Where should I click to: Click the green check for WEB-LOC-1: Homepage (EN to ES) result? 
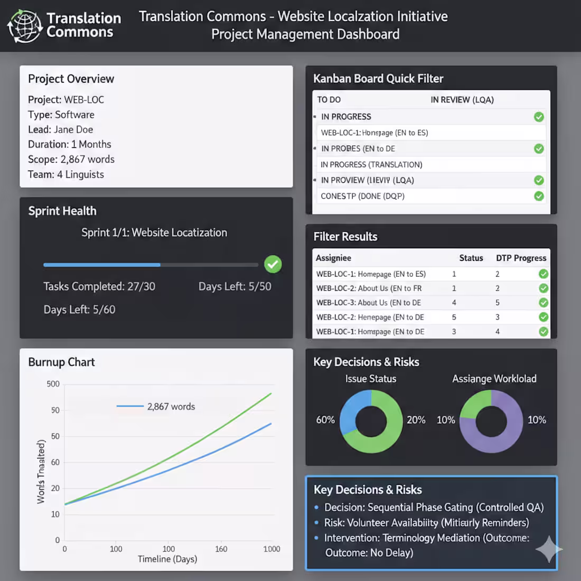[543, 274]
